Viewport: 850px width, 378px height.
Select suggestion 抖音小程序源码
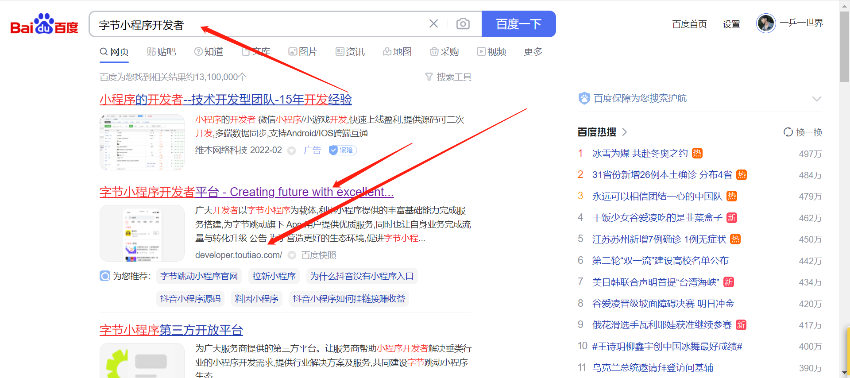click(190, 299)
